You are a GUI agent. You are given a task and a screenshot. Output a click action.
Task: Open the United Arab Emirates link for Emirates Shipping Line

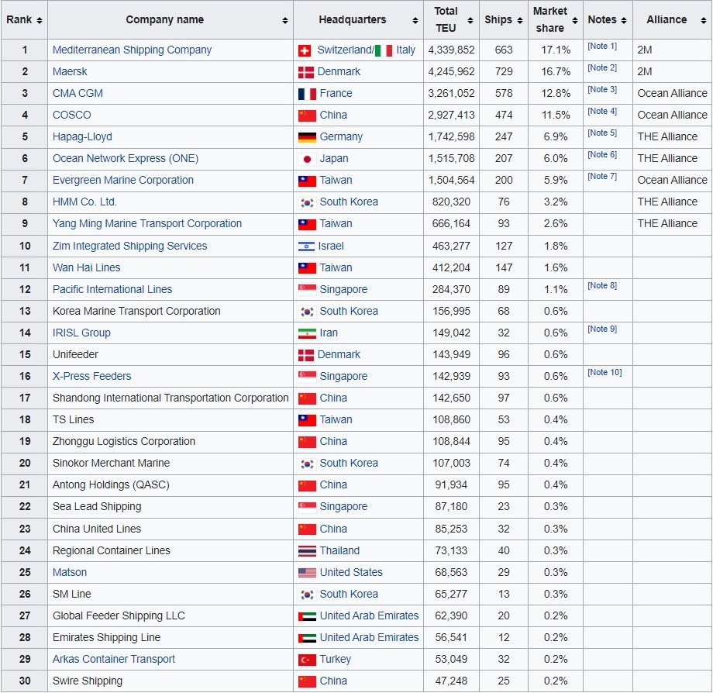(x=369, y=638)
